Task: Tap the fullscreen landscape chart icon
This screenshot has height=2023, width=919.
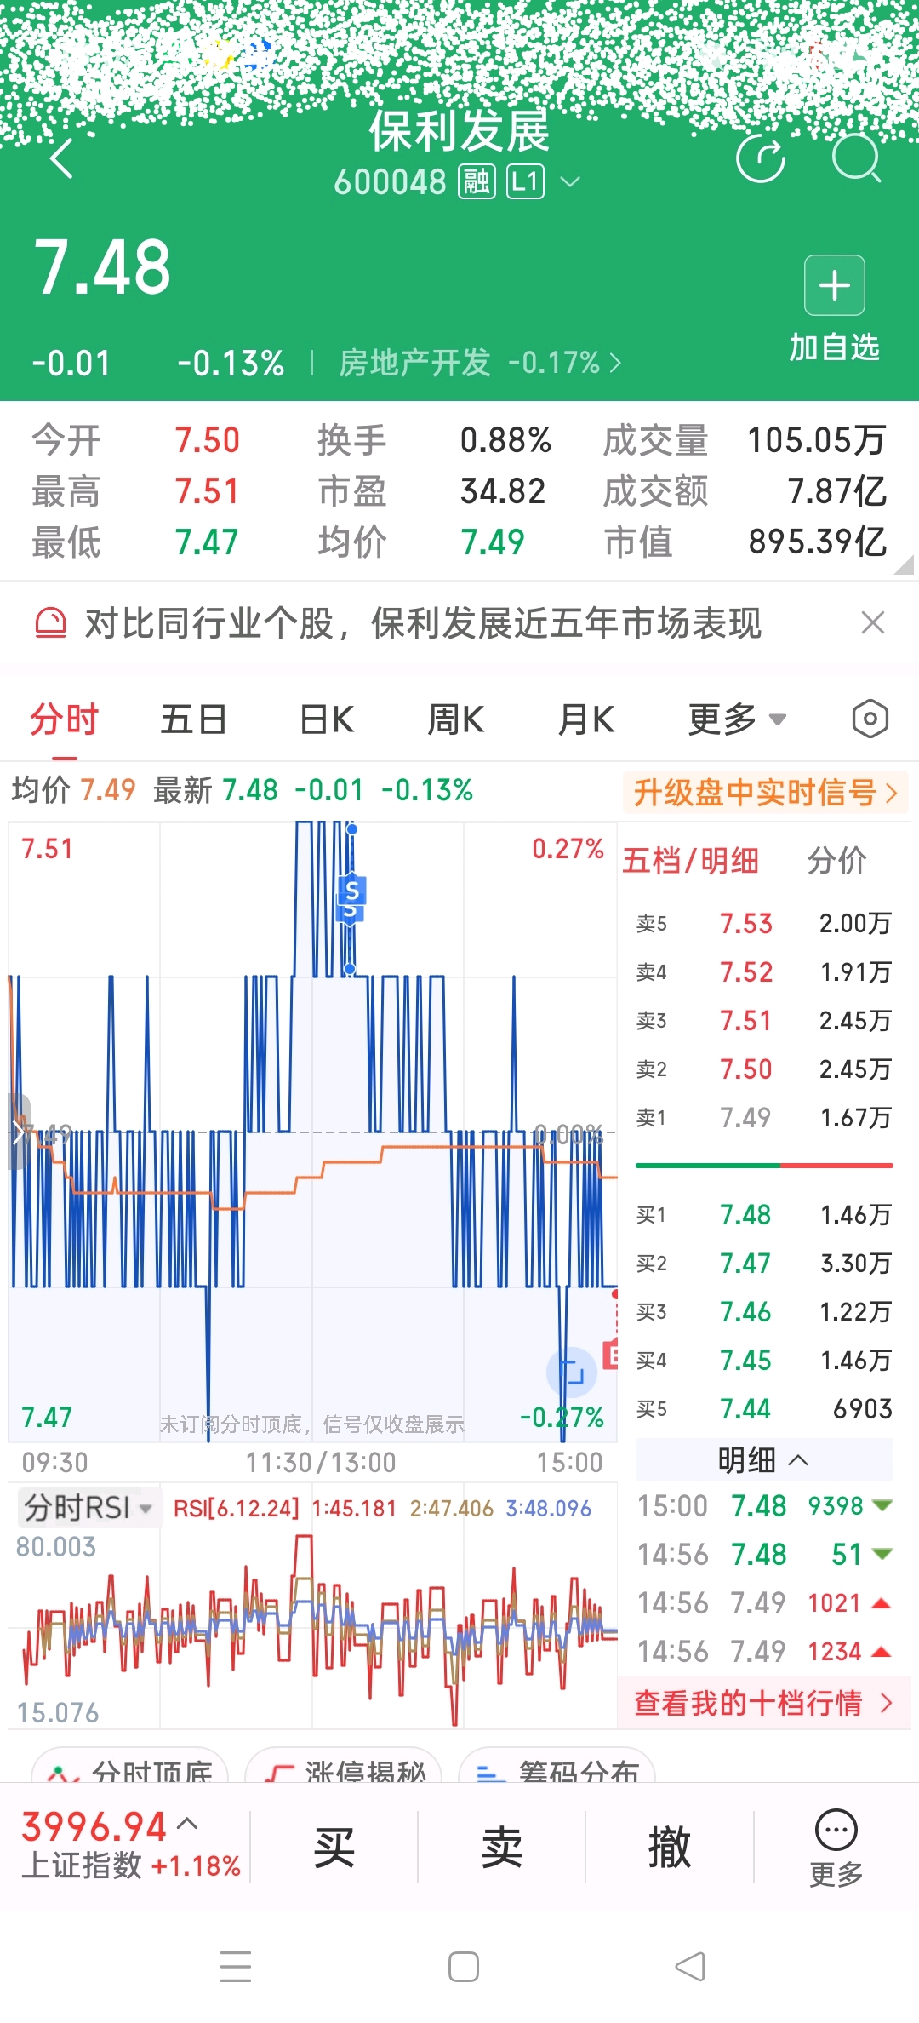Action: pyautogui.click(x=571, y=1371)
